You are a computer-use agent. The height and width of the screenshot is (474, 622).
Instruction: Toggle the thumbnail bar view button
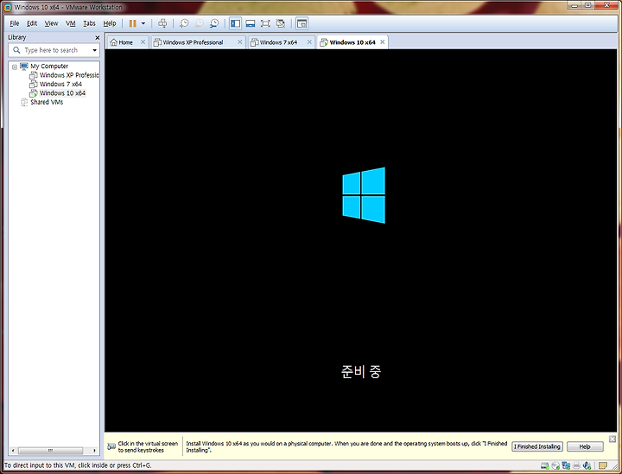coord(251,23)
